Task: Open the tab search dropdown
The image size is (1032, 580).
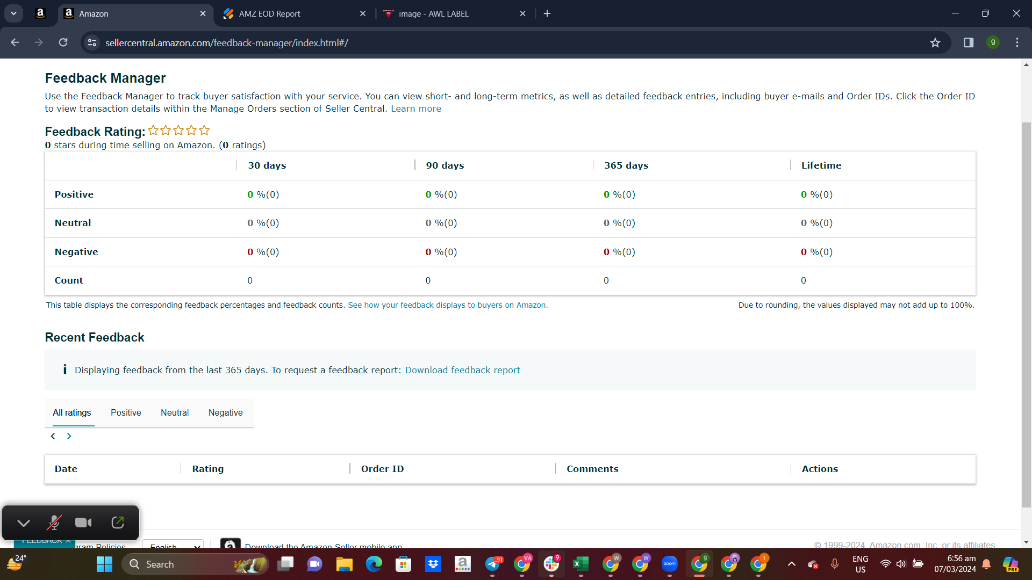Action: click(x=13, y=13)
